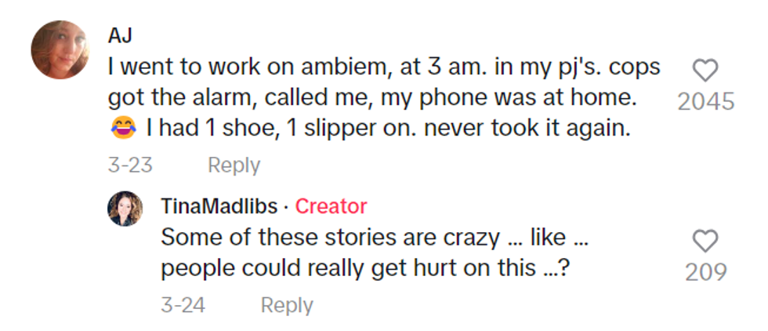Visit the TinaMadlibs username link
This screenshot has width=768, height=331.
[x=219, y=206]
